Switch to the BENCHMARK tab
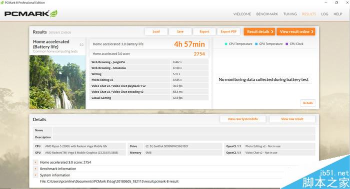The height and width of the screenshot is (189, 350). pos(267,14)
